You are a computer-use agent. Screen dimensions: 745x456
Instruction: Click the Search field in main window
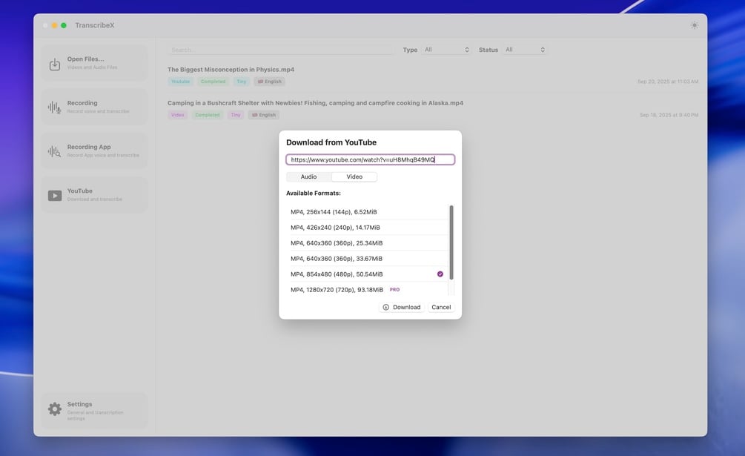[x=281, y=50]
